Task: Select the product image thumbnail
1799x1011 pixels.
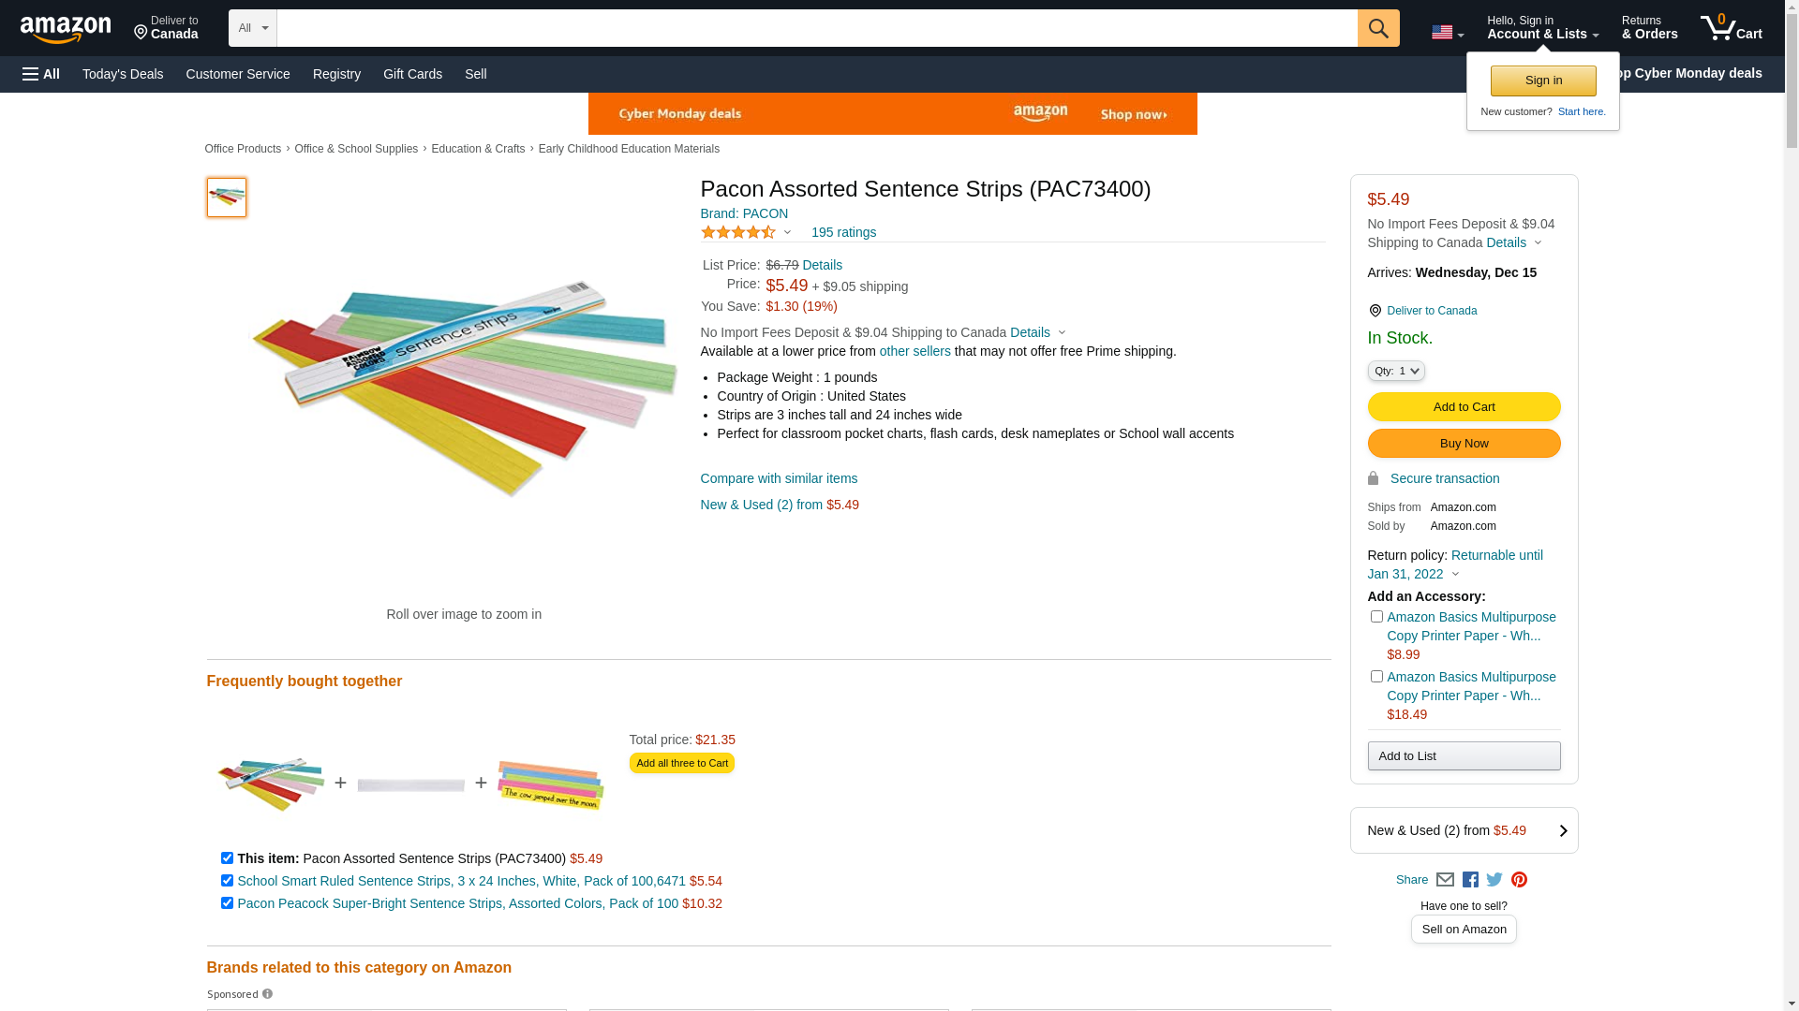Action: [227, 198]
